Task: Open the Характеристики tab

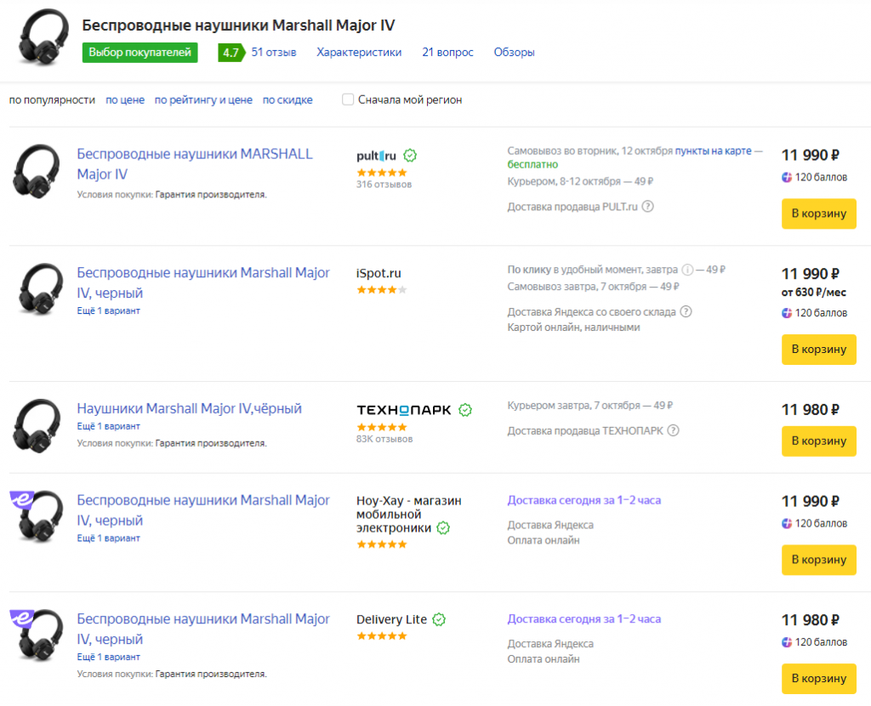Action: pos(359,52)
